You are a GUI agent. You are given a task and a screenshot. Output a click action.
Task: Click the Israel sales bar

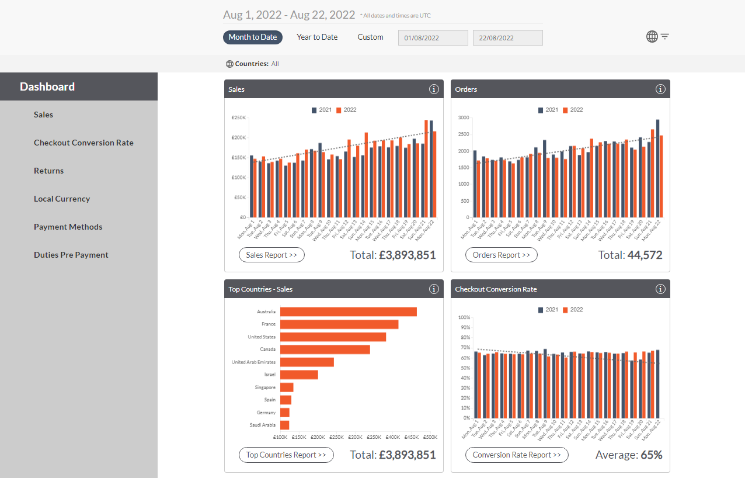tap(299, 375)
